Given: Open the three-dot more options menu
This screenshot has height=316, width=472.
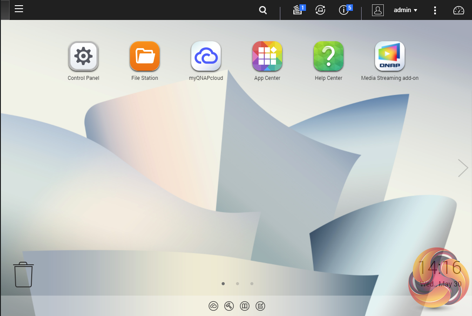Looking at the screenshot, I should point(435,10).
